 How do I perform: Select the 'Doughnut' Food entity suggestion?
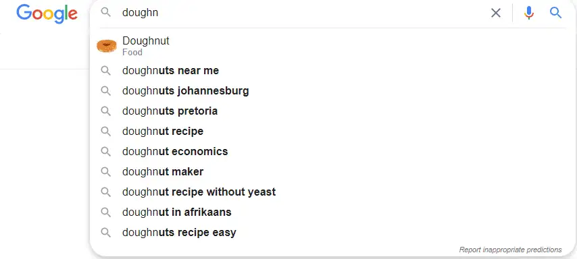pyautogui.click(x=332, y=46)
